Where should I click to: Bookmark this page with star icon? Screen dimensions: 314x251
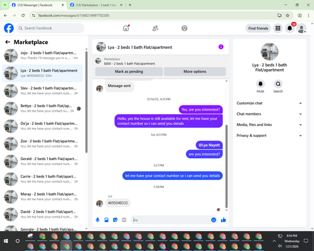coord(288,15)
